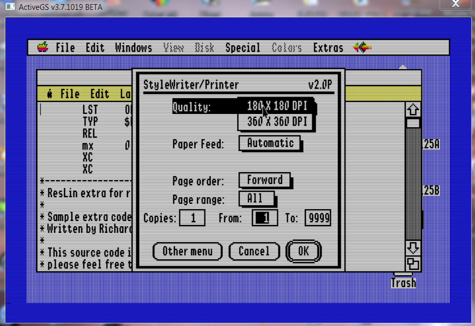Click the dimmed Colors menu
This screenshot has width=475, height=326.
point(287,48)
